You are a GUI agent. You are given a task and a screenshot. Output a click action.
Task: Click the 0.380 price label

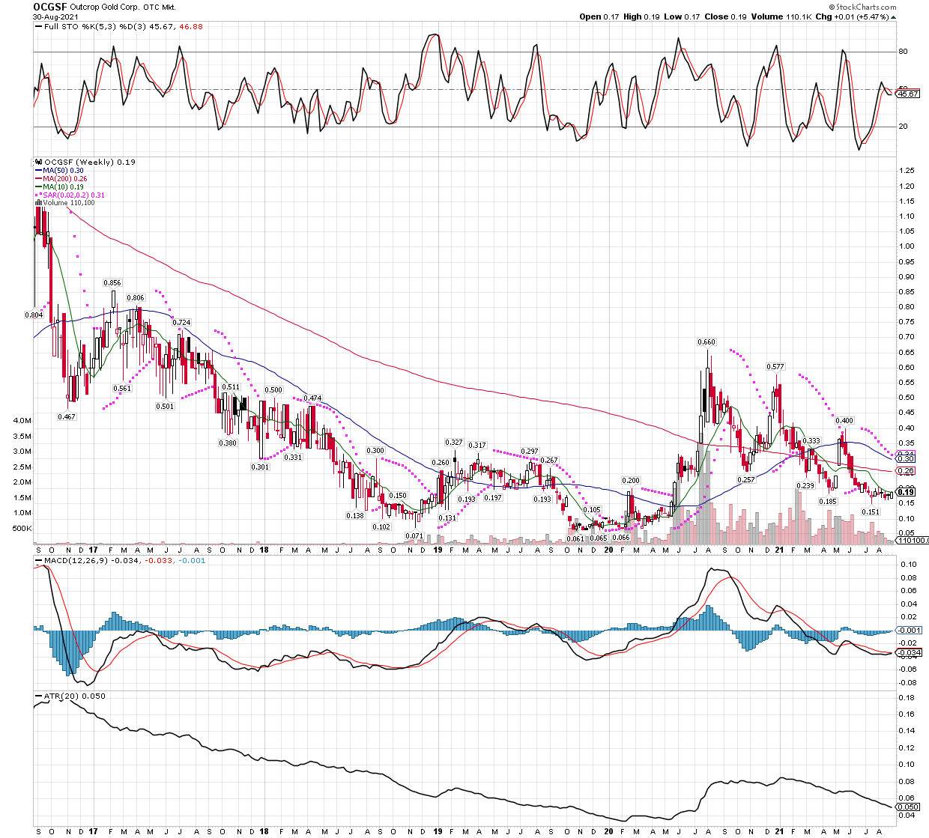click(x=228, y=443)
